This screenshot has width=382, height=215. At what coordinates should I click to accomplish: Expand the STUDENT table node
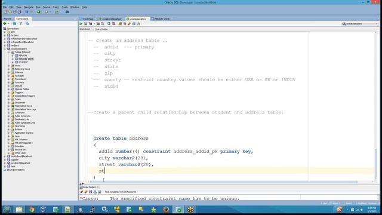pos(13,62)
